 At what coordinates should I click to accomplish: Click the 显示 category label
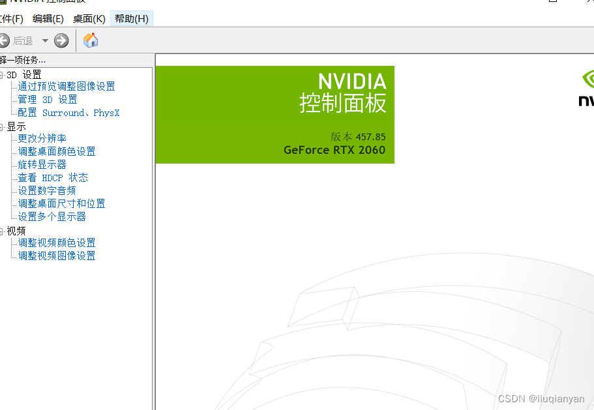(16, 127)
